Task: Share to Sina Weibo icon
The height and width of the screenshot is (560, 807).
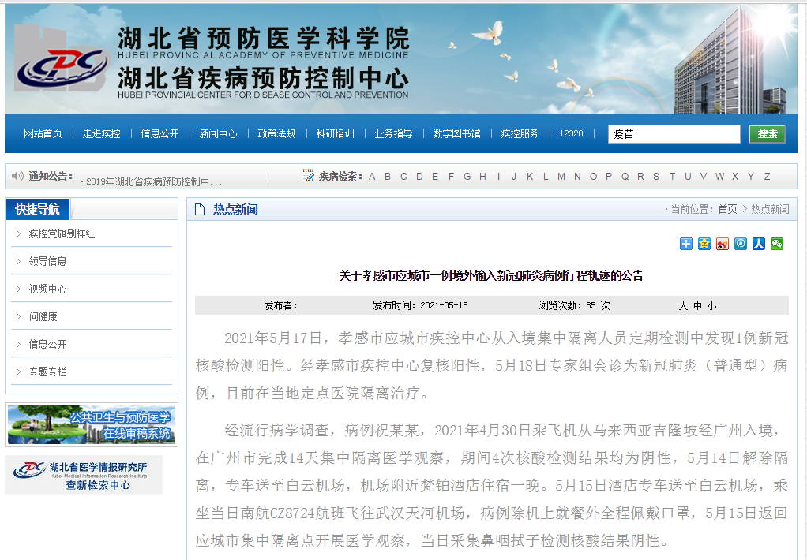Action: [722, 244]
